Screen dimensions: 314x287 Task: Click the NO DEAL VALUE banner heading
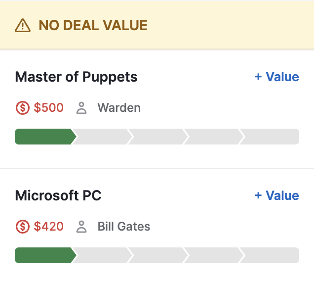tap(93, 25)
